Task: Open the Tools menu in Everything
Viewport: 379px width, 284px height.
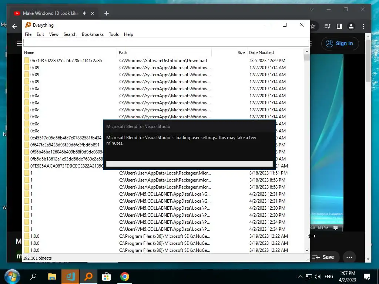Action: click(x=114, y=34)
